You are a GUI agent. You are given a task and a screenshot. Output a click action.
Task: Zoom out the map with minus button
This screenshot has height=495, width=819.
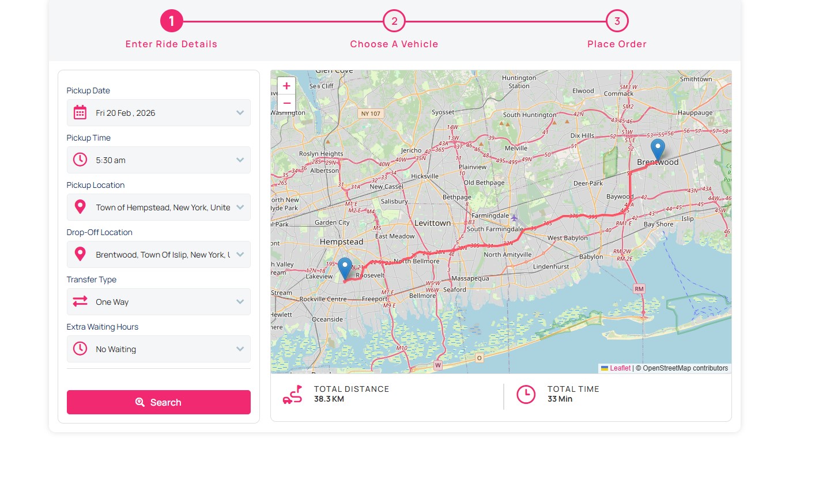coord(286,103)
